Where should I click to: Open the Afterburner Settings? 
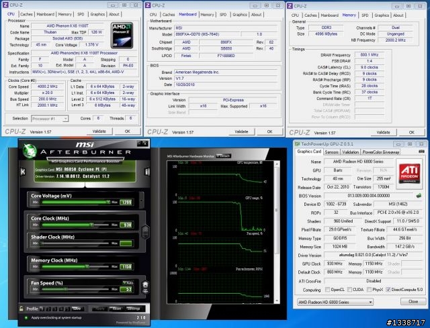tap(133, 309)
